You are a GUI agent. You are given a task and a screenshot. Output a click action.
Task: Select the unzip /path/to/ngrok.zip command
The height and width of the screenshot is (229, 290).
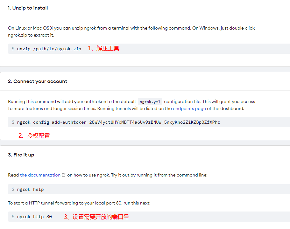click(49, 49)
